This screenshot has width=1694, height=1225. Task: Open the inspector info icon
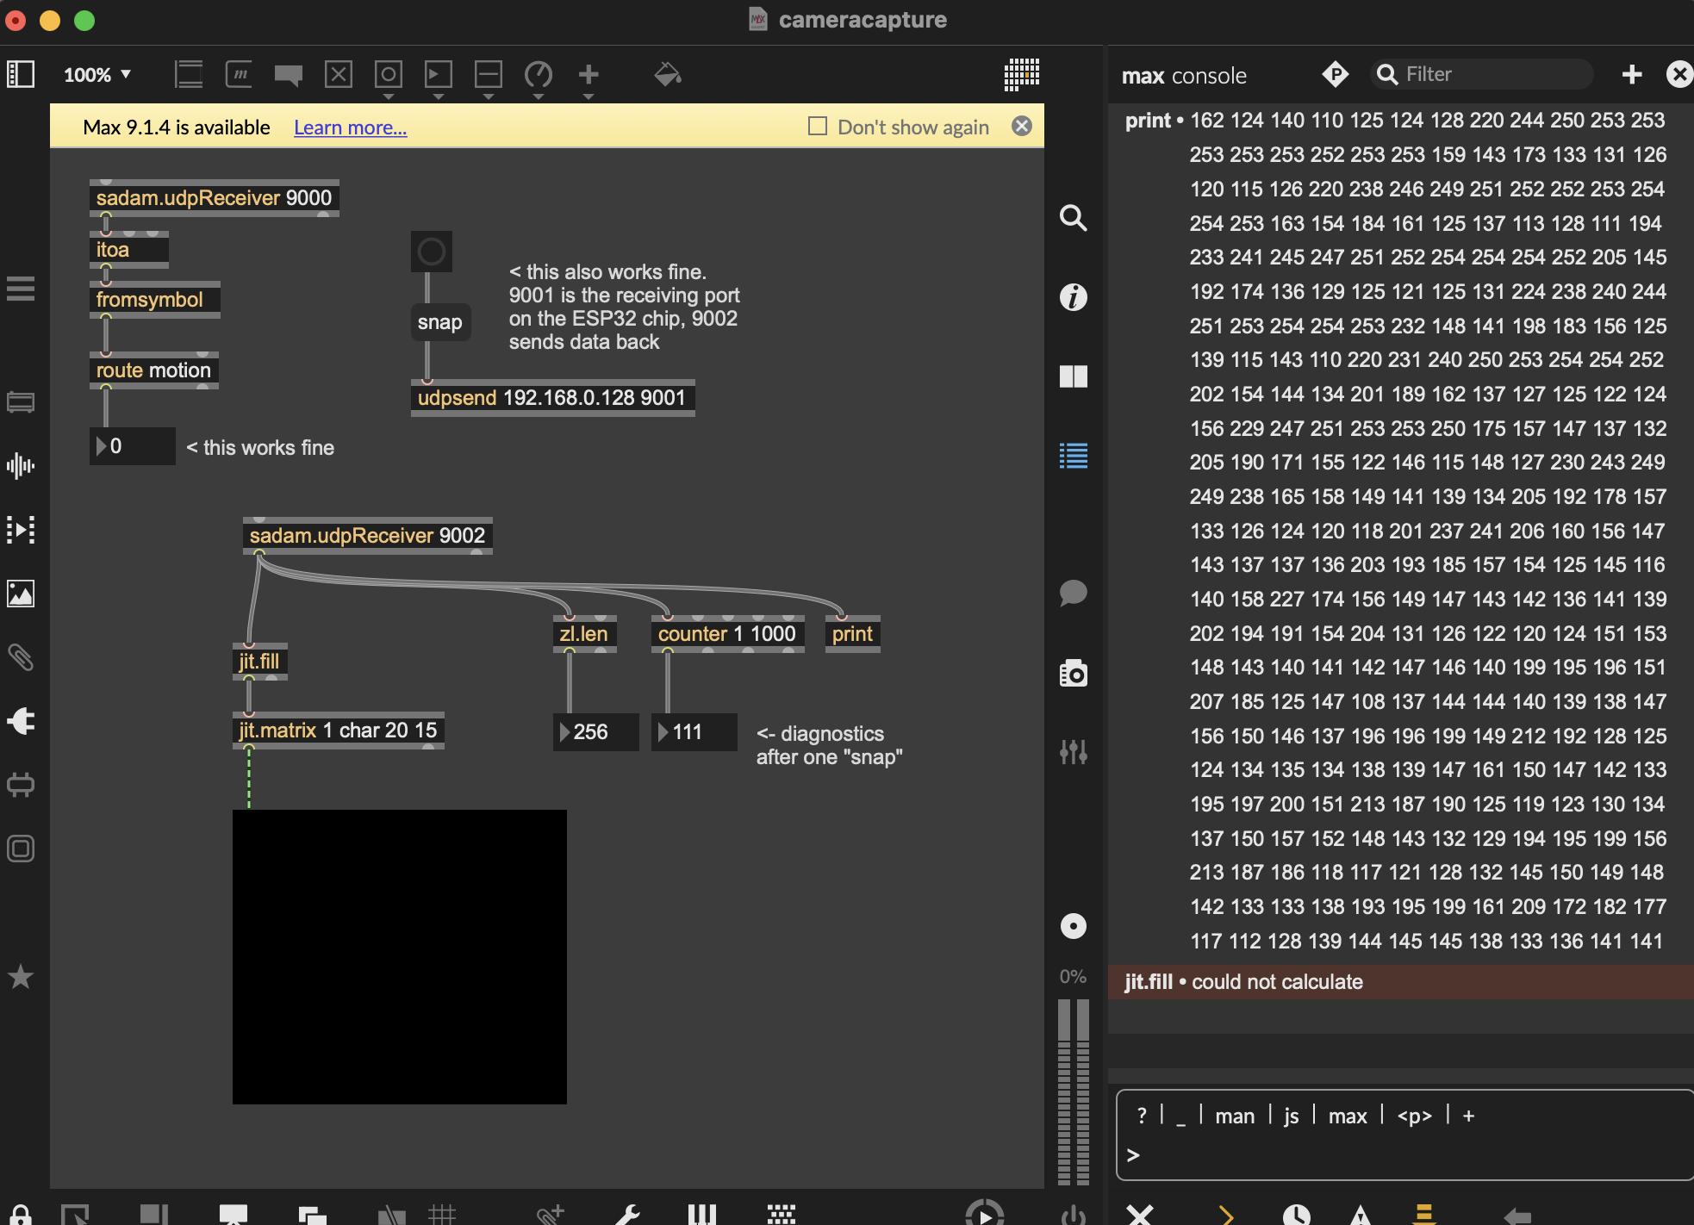(1073, 297)
